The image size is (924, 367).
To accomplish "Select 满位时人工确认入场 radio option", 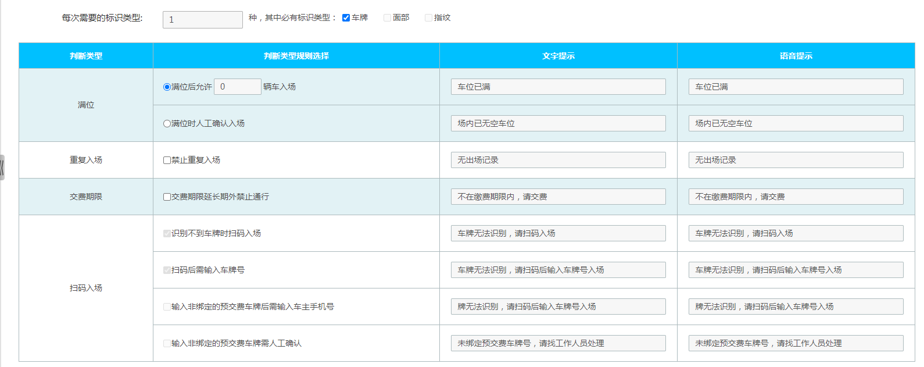I will (x=167, y=124).
